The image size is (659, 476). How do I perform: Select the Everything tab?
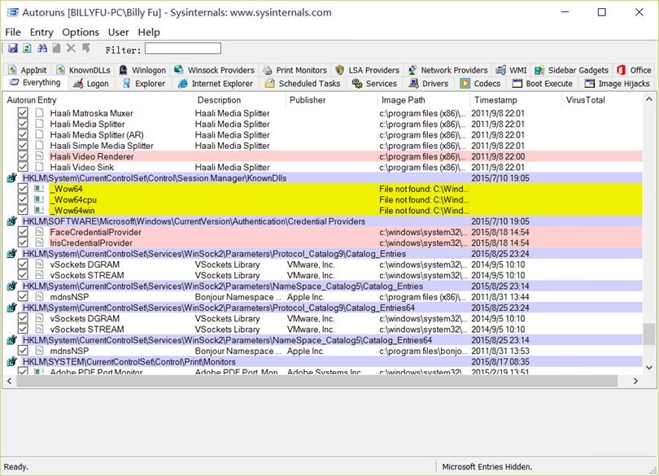pyautogui.click(x=35, y=82)
